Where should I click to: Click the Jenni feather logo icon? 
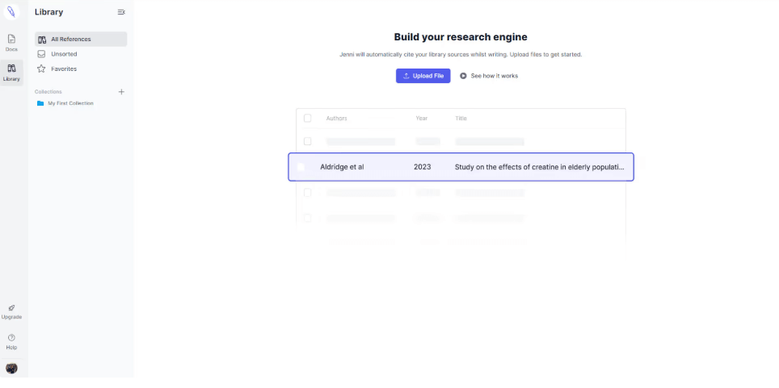(x=11, y=12)
